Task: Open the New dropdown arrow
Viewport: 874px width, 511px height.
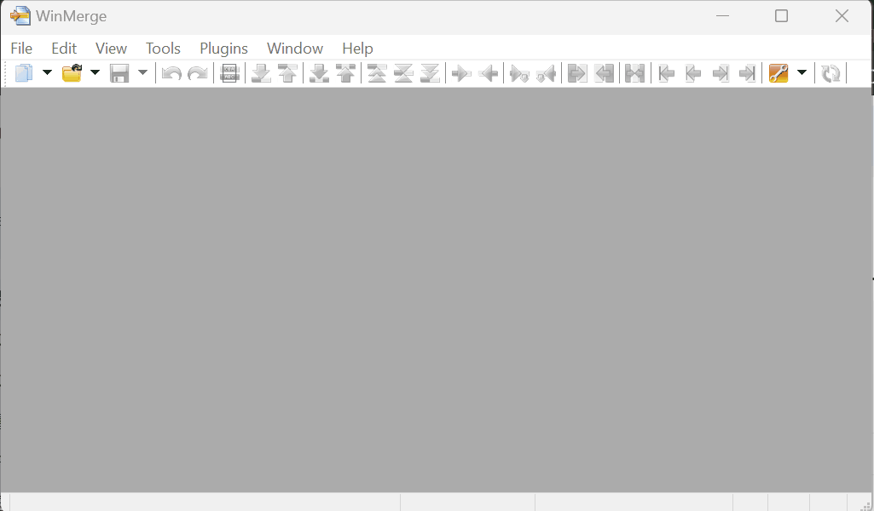Action: (x=47, y=73)
